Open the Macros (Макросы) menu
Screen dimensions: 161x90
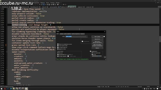pyautogui.click(x=43, y=3)
